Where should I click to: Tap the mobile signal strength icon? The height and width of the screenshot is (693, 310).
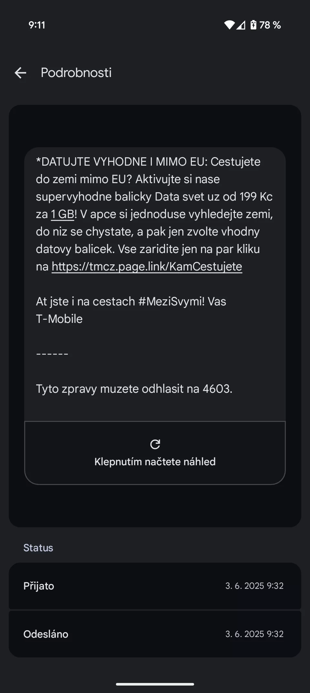(x=241, y=25)
